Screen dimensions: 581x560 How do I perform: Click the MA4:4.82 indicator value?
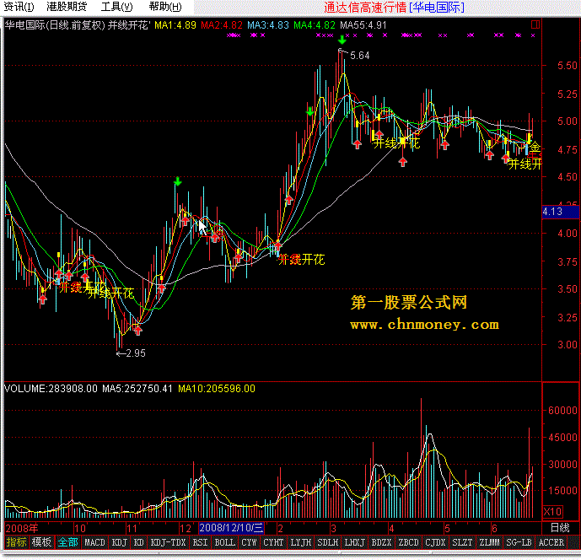pos(315,25)
